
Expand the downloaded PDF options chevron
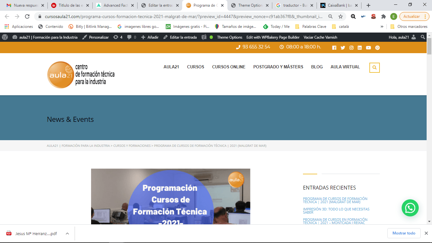67,234
